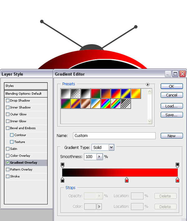Screen dimensions: 187x221
Task: Tick the Inner Glow checkbox
Action: 7,121
